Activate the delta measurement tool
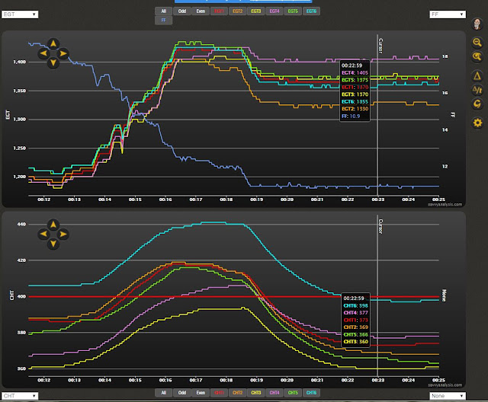This screenshot has height=402, width=488. click(x=477, y=75)
